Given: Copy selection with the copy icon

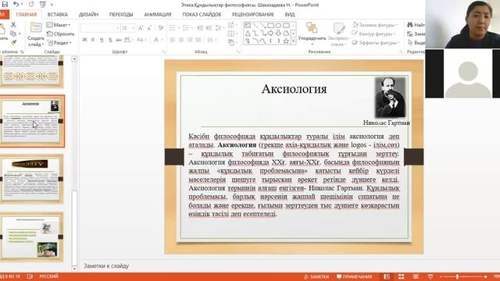Looking at the screenshot, I should tap(13, 34).
